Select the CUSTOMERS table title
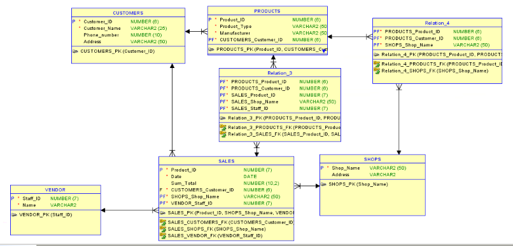Image resolution: width=513 pixels, height=246 pixels. pyautogui.click(x=128, y=13)
